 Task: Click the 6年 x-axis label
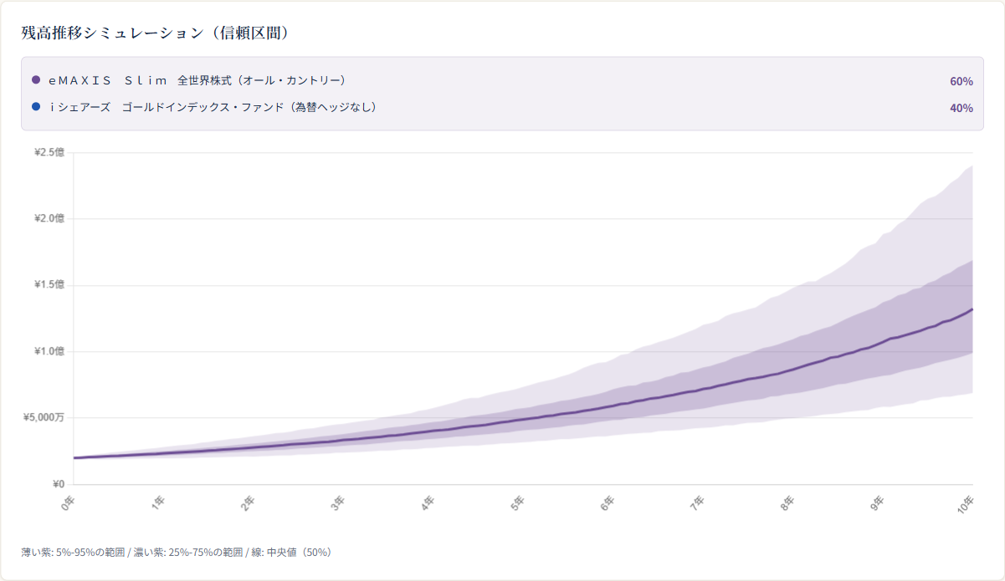coord(608,502)
